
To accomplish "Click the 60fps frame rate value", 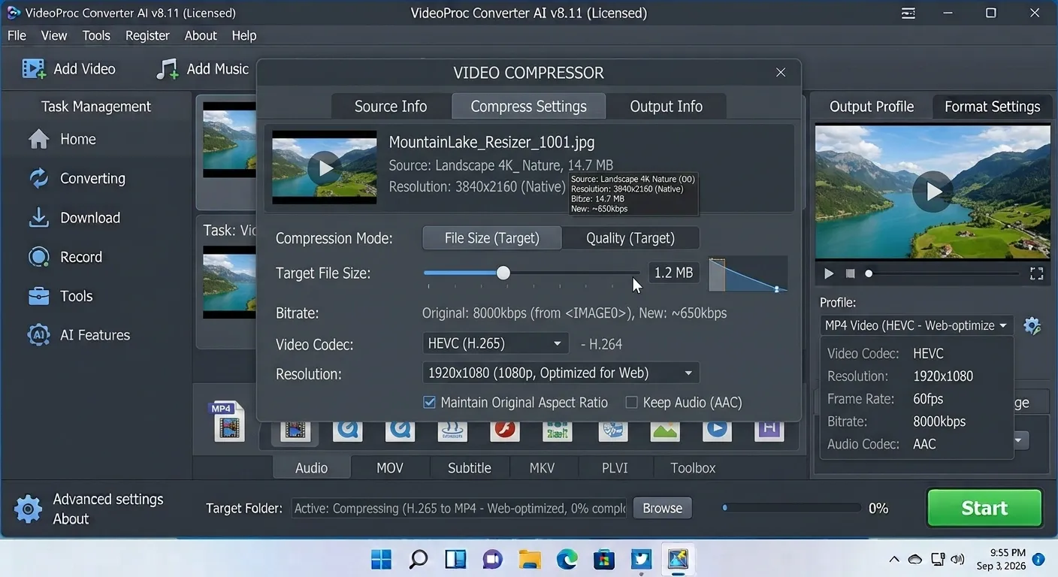I will [x=928, y=399].
